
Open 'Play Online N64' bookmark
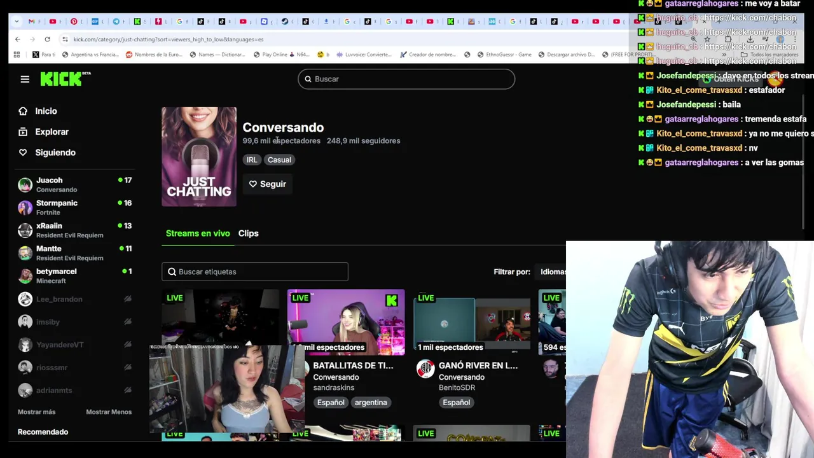(281, 55)
